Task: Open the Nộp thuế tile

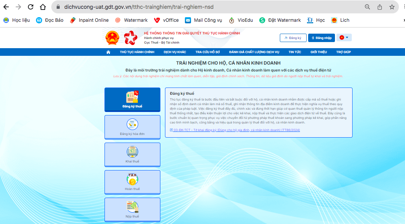Action: [x=132, y=210]
